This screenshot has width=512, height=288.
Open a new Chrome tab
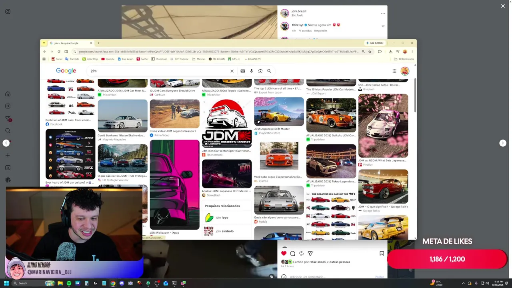[x=98, y=43]
